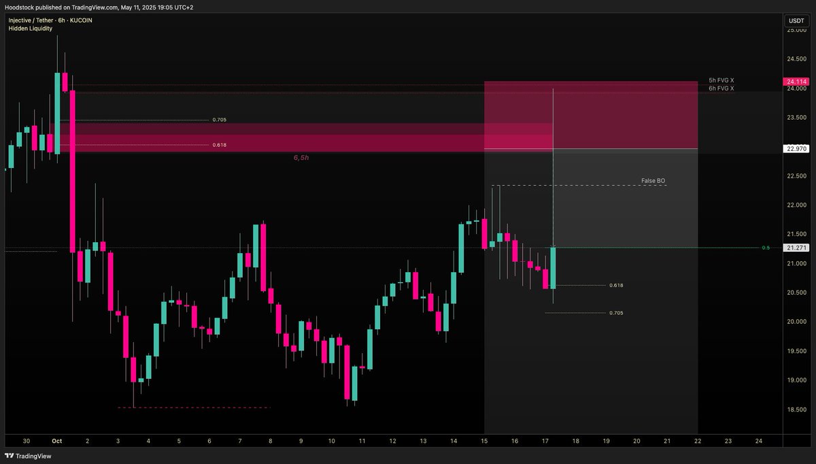Click the Hidden Liquidity indicator label

30,29
